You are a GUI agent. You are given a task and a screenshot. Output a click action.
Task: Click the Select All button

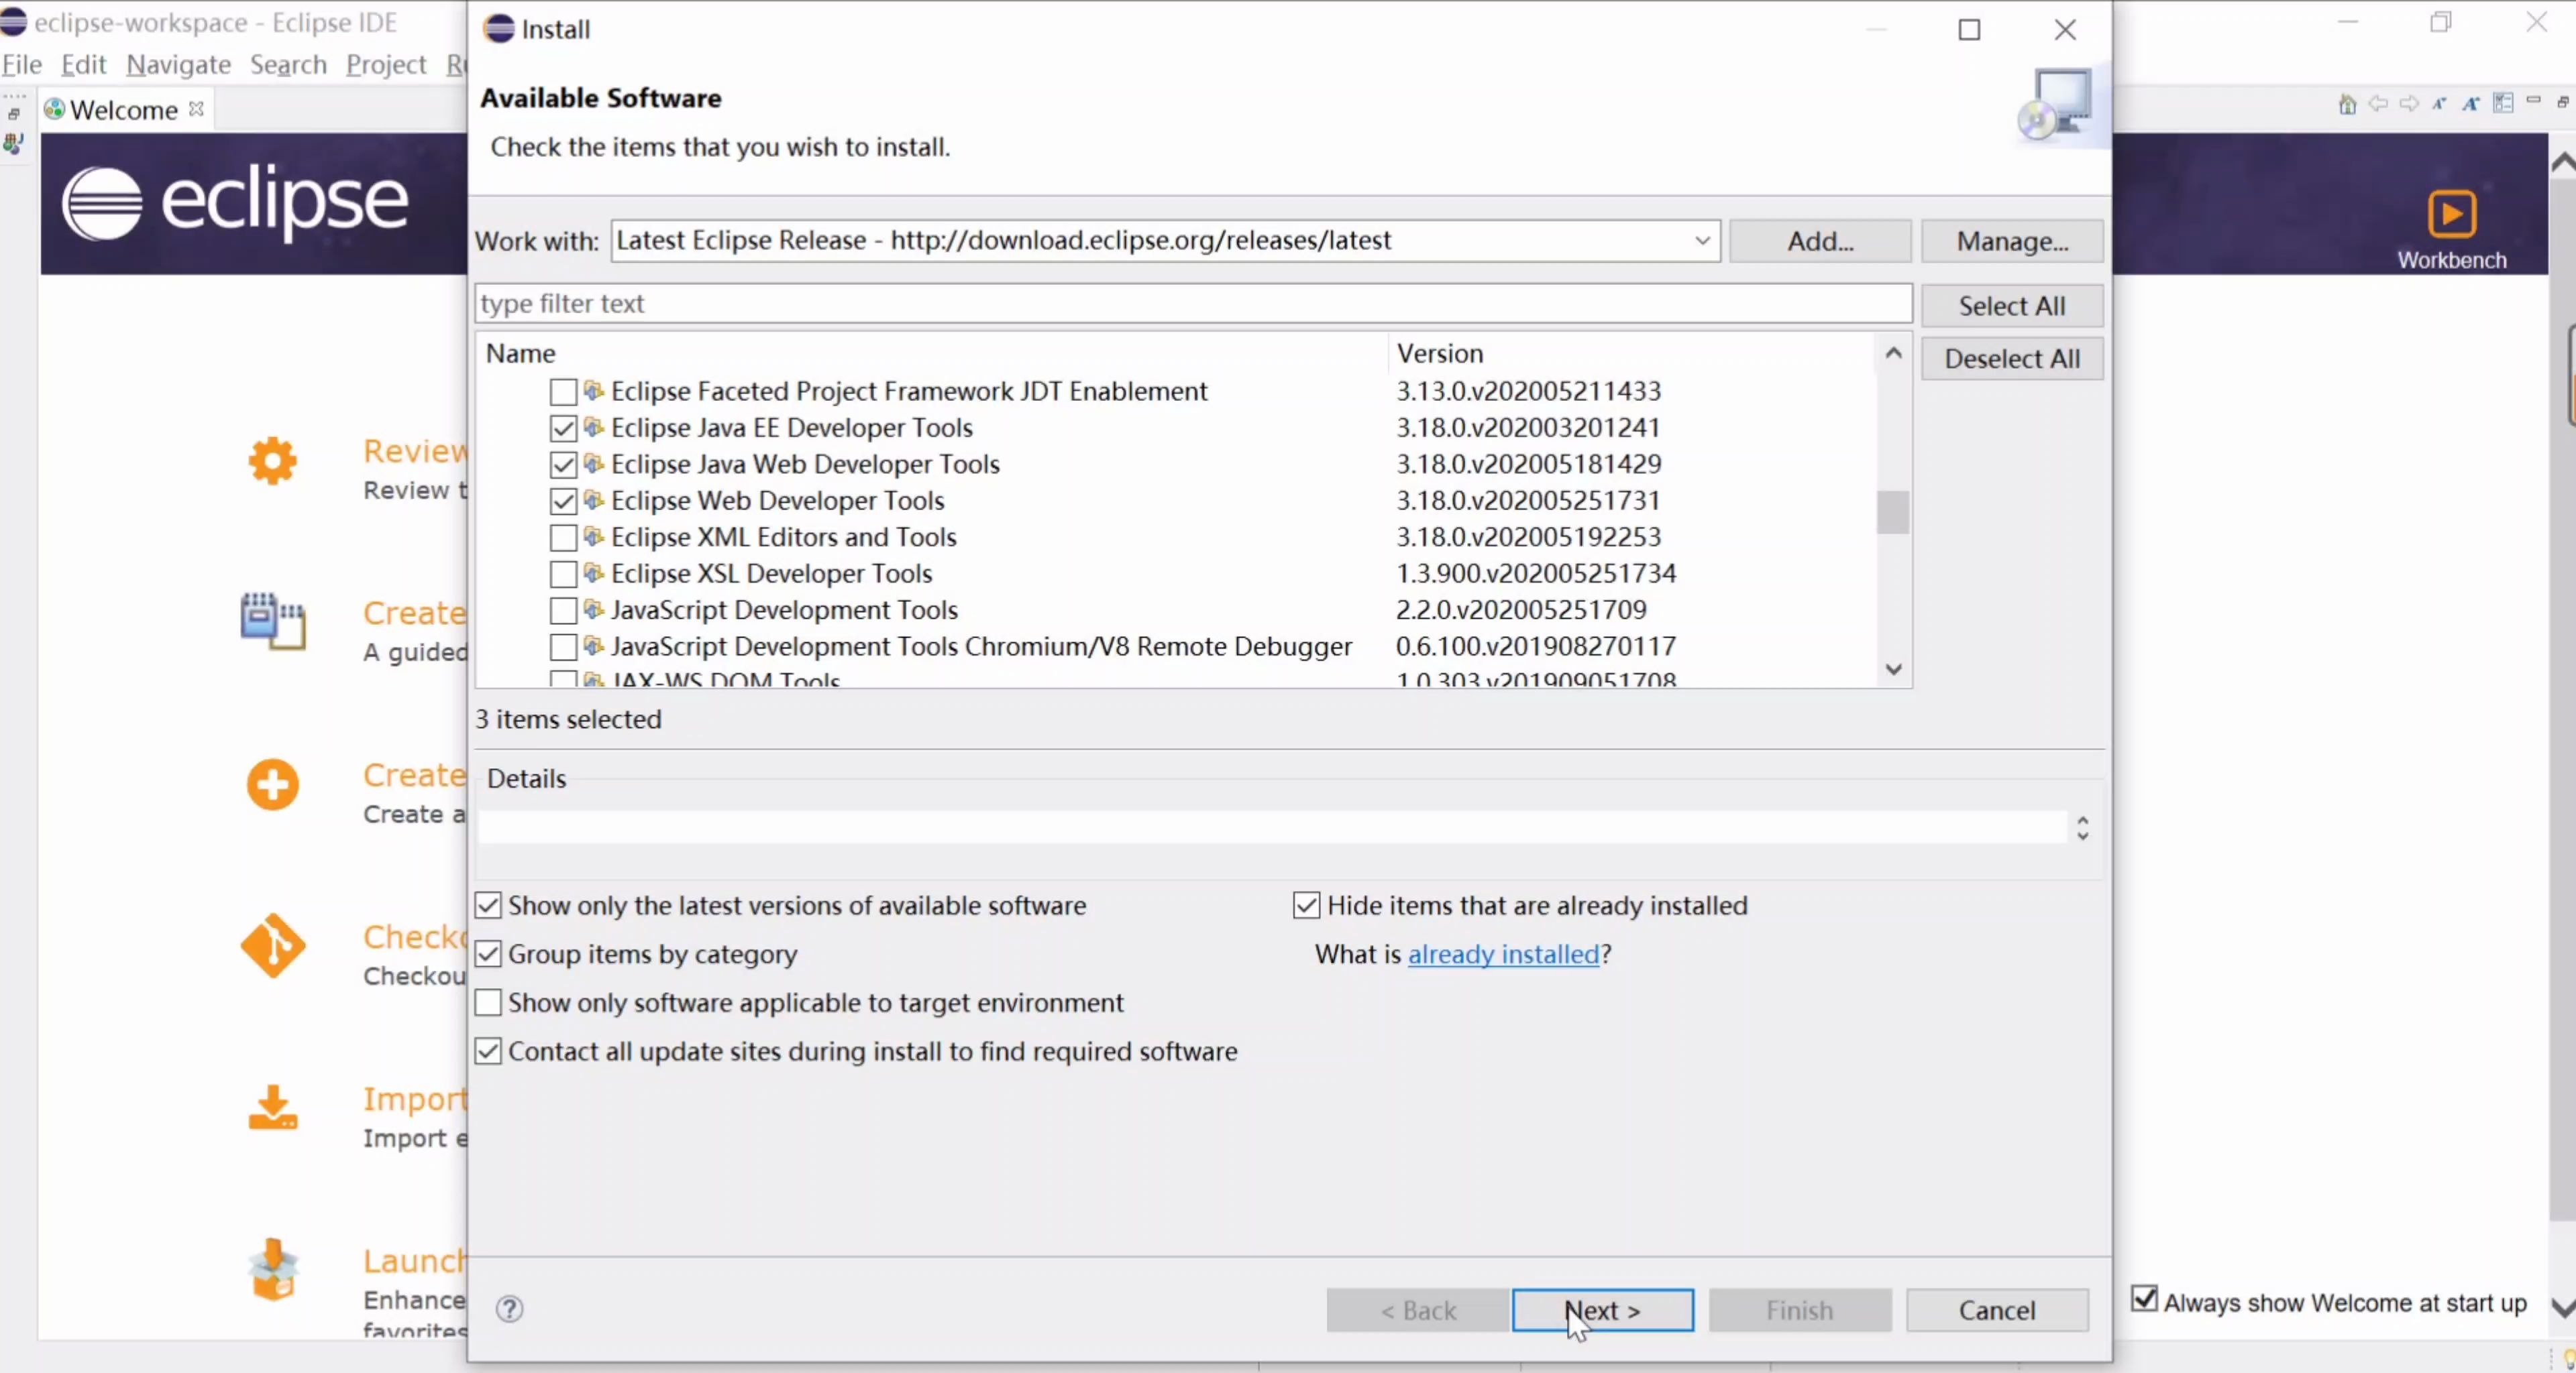[x=2012, y=306]
